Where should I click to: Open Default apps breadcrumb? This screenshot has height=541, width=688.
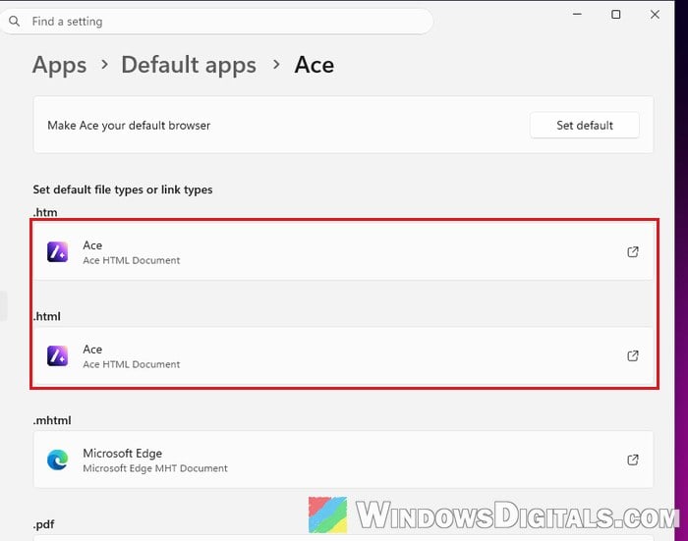[x=189, y=65]
